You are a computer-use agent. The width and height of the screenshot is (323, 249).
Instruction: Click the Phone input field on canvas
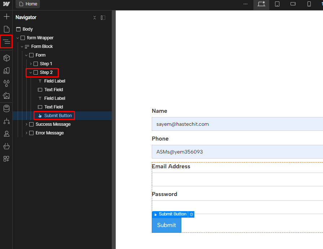pos(237,152)
